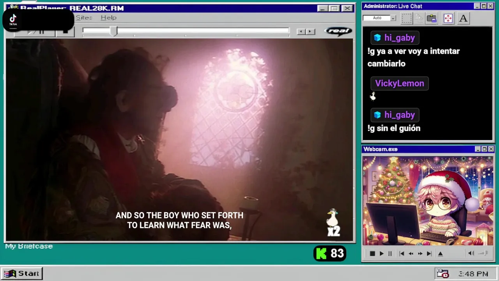Click the message "!g sin el guión"
Image resolution: width=499 pixels, height=281 pixels.
click(394, 128)
